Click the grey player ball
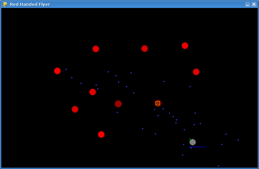 click(193, 142)
